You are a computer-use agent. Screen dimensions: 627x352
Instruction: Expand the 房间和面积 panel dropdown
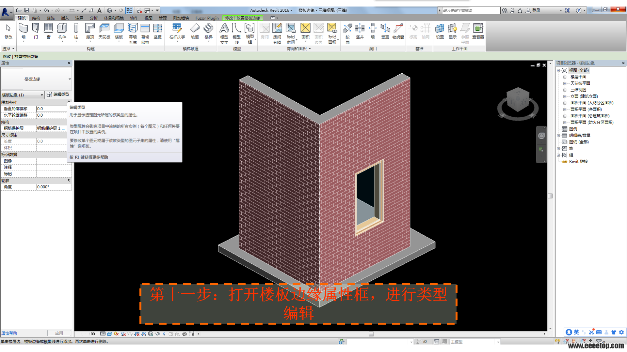click(299, 49)
